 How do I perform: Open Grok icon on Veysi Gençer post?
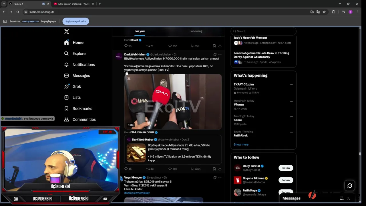click(215, 177)
